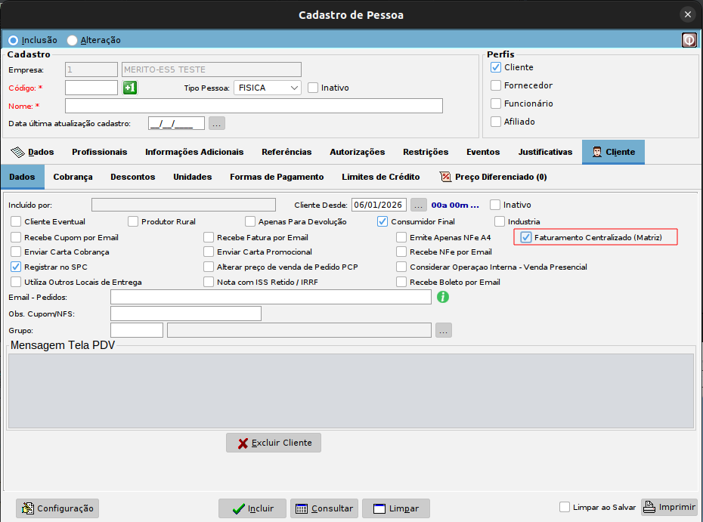
Task: Open the Cliente tab with person icon
Action: [x=613, y=152]
